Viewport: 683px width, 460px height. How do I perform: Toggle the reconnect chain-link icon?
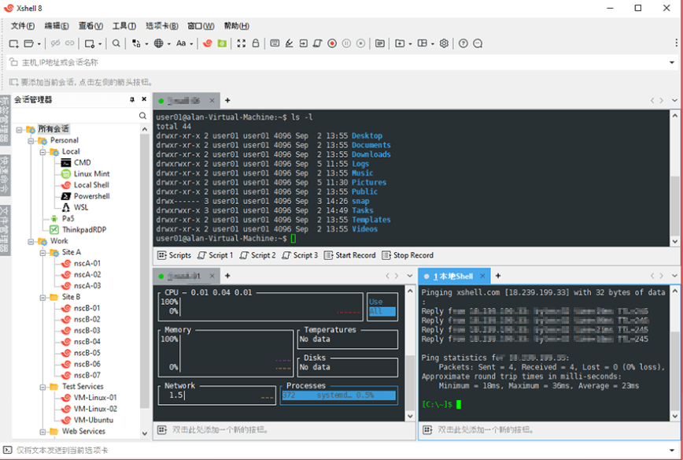[x=69, y=43]
